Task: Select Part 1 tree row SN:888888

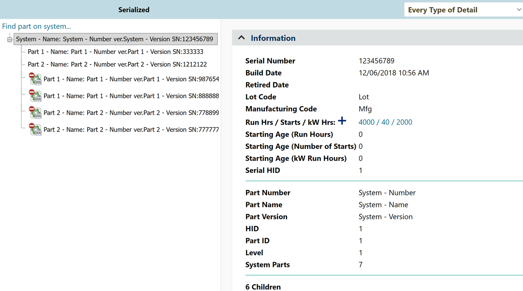Action: tap(131, 96)
